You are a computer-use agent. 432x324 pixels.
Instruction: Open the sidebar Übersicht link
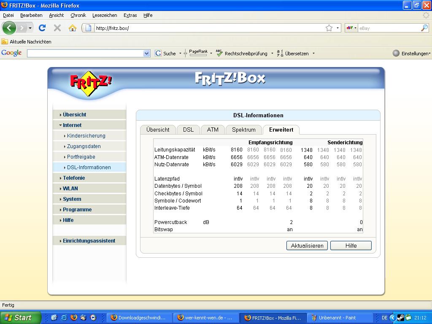pyautogui.click(x=89, y=115)
